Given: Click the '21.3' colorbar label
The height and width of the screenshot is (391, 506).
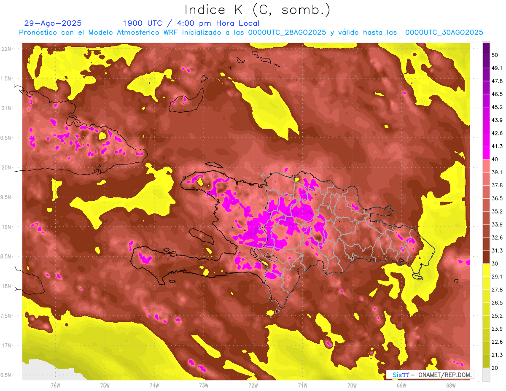Looking at the screenshot, I should [497, 355].
